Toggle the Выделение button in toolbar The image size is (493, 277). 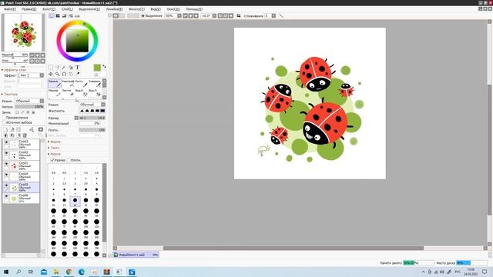pyautogui.click(x=153, y=15)
